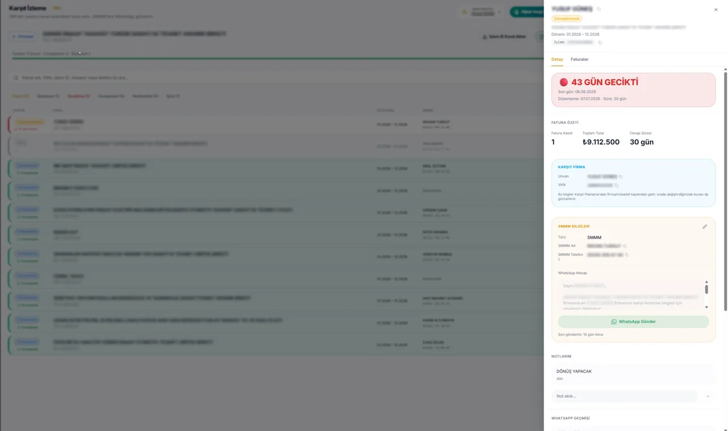Viewport: 728px width, 431px height.
Task: Copy the VKN number in Karşıt Firma
Action: pyautogui.click(x=616, y=185)
